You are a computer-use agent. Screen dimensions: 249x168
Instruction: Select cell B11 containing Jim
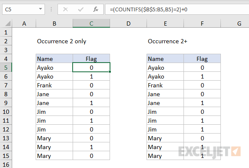55,121
